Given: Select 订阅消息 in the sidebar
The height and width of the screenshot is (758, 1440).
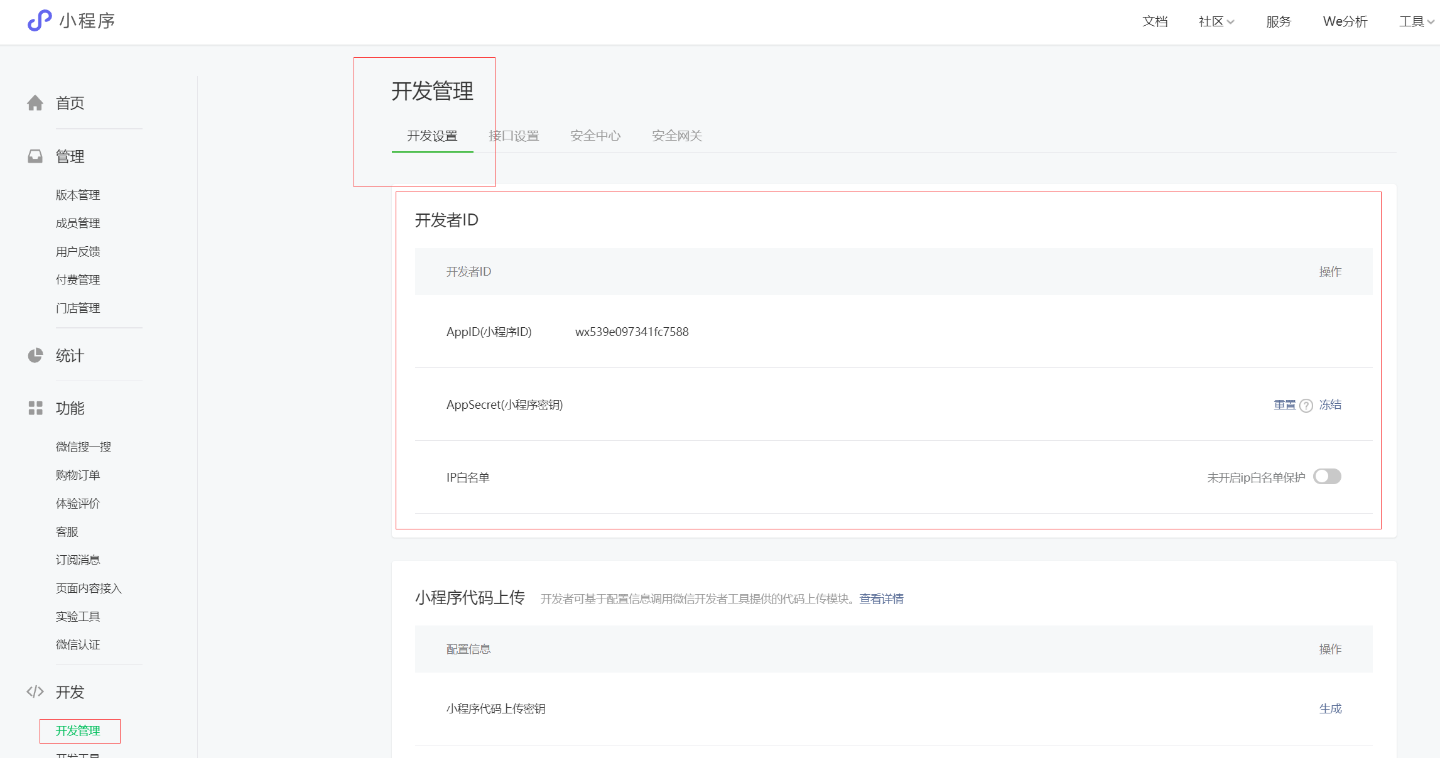Looking at the screenshot, I should pos(78,560).
